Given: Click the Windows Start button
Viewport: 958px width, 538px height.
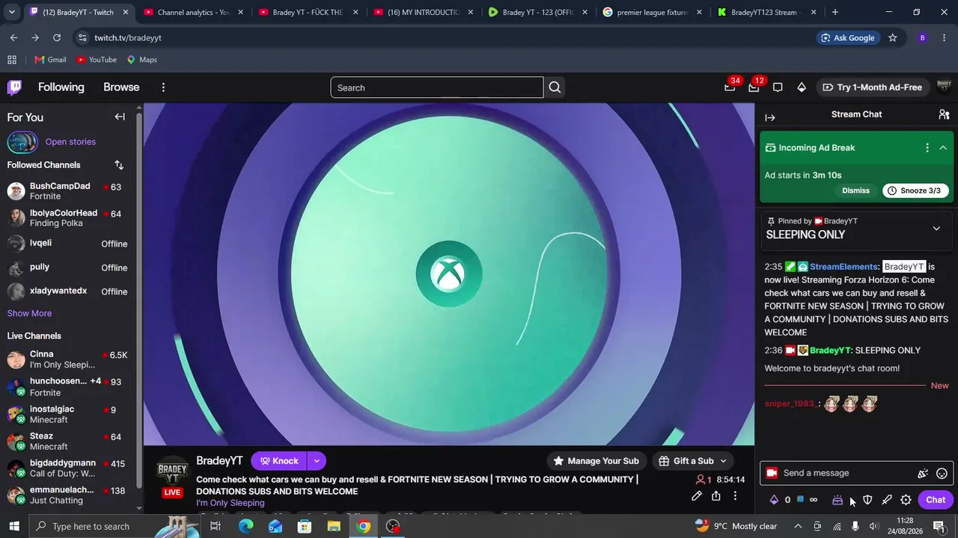Looking at the screenshot, I should coord(13,526).
